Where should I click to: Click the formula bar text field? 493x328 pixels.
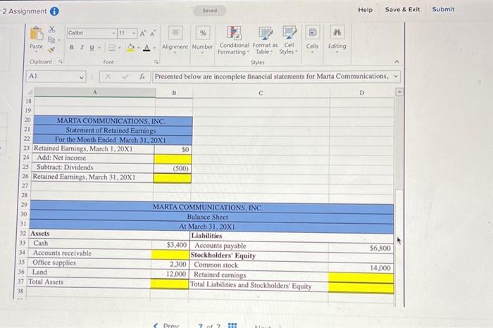[x=273, y=76]
